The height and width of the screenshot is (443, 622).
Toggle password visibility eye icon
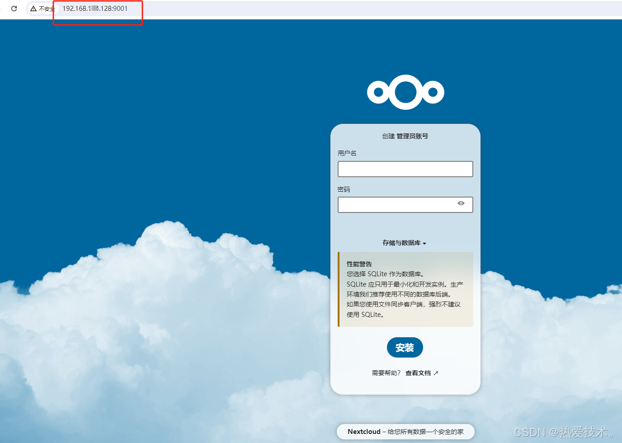(461, 203)
